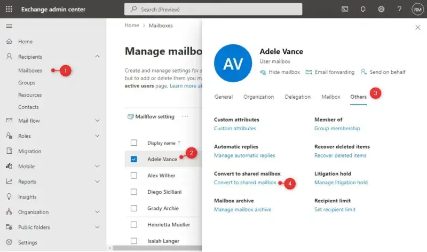Check the Henrietta Mueller checkbox
The image size is (427, 252).
tap(134, 224)
